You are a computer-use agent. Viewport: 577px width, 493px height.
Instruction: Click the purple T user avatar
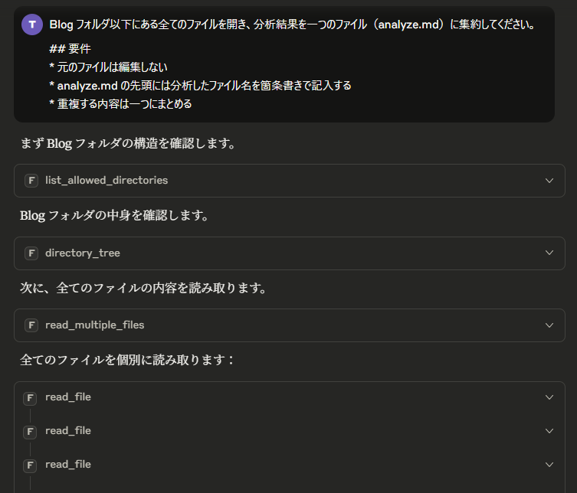[x=32, y=24]
